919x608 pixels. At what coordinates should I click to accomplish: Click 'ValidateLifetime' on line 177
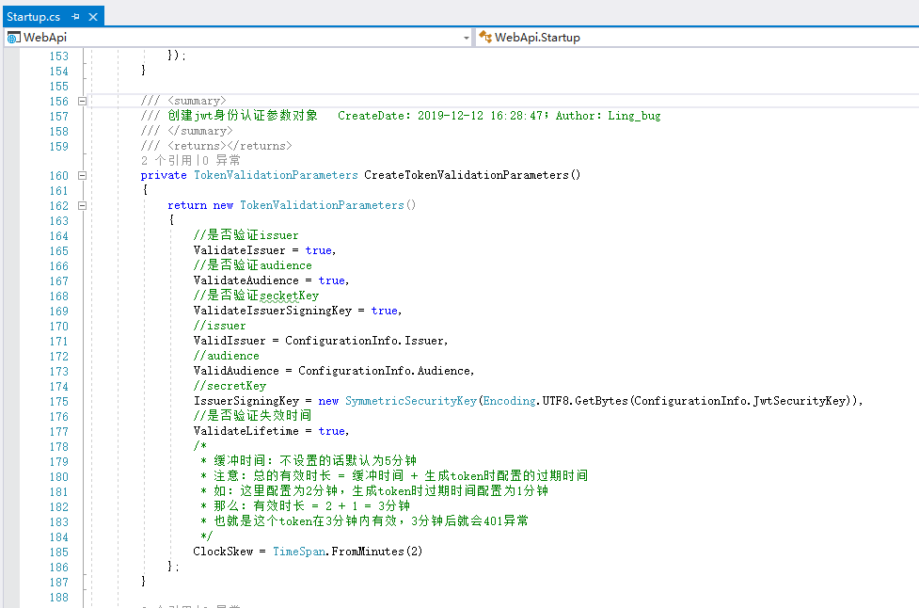(246, 431)
